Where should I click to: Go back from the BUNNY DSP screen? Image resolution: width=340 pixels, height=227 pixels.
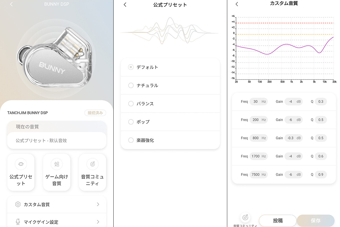11,4
